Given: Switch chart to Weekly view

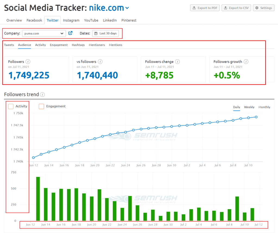Looking at the screenshot, I should (x=249, y=107).
